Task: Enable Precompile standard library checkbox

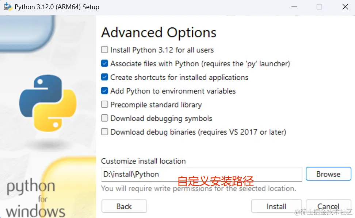Action: 105,105
